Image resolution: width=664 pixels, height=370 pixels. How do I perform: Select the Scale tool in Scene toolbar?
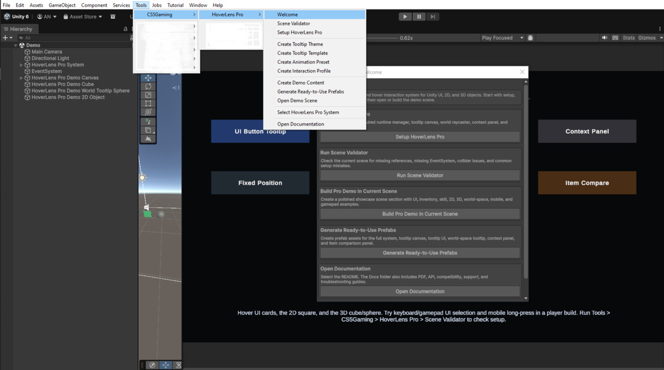[148, 95]
